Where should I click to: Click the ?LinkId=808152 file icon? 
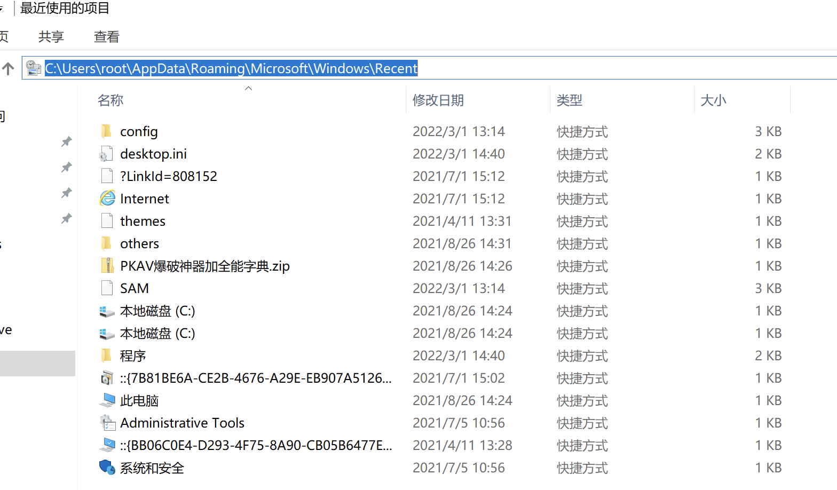(x=107, y=176)
